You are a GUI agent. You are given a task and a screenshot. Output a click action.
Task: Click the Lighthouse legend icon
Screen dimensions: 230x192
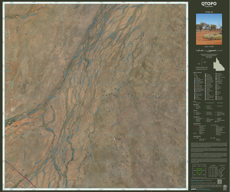coord(216,88)
